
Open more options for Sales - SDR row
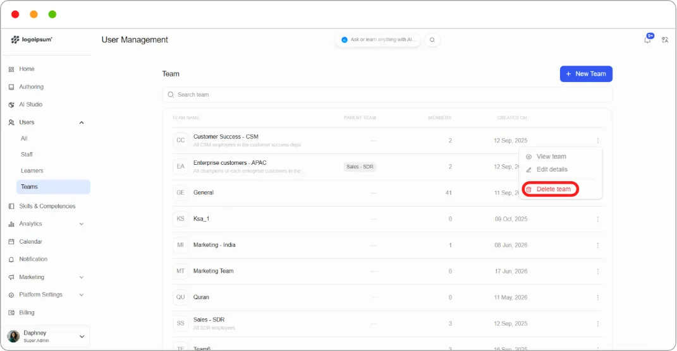[597, 323]
